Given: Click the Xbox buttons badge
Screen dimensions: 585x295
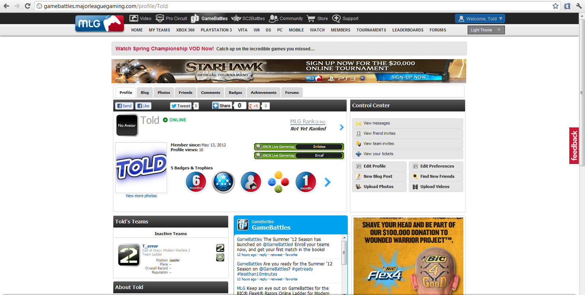Looking at the screenshot, I should pyautogui.click(x=278, y=182).
